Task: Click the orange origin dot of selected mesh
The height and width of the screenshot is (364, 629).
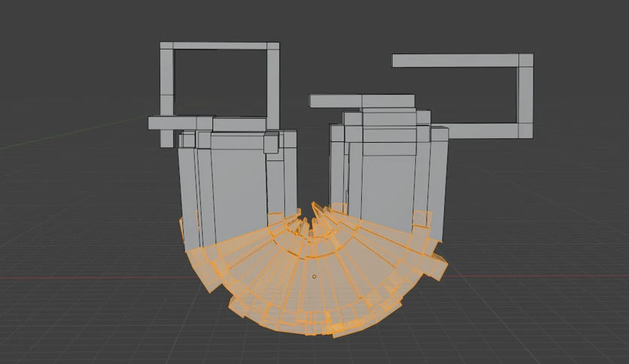Action: tap(314, 277)
